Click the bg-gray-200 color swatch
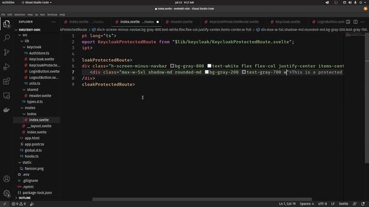This screenshot has height=207, width=369. [206, 72]
